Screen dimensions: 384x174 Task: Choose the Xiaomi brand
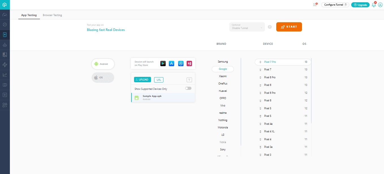(223, 76)
